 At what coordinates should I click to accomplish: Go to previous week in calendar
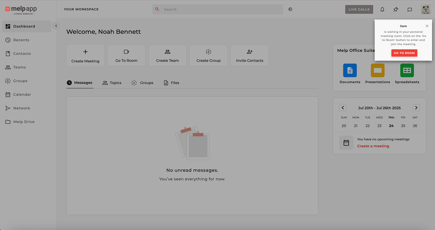tap(343, 108)
